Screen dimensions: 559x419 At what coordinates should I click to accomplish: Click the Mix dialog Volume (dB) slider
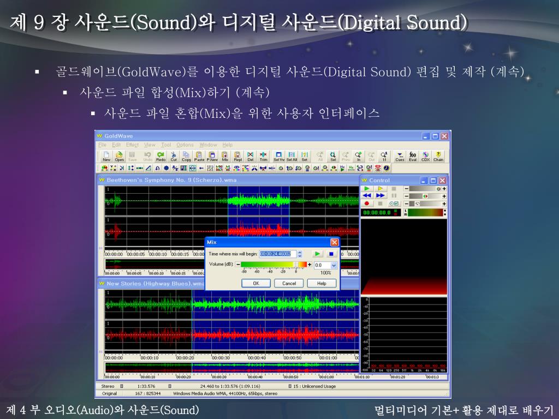coord(274,265)
